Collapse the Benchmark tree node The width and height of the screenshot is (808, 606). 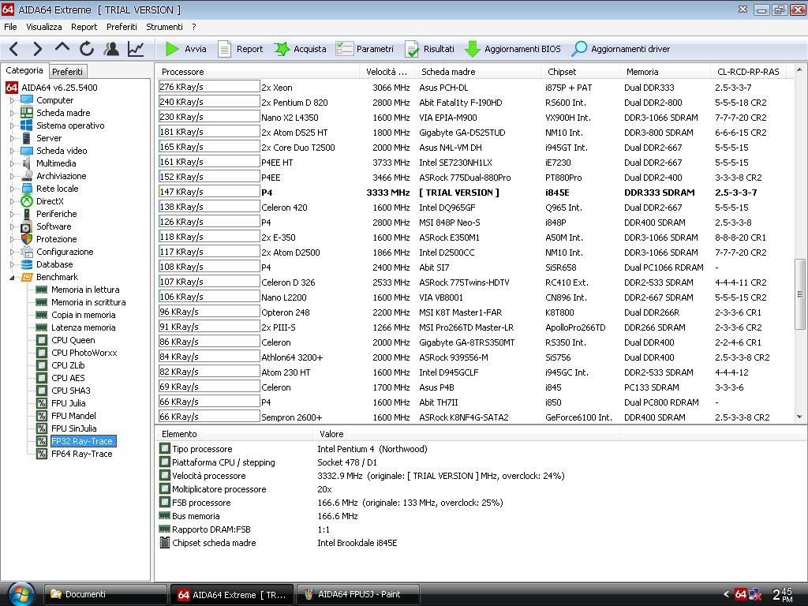click(x=12, y=277)
